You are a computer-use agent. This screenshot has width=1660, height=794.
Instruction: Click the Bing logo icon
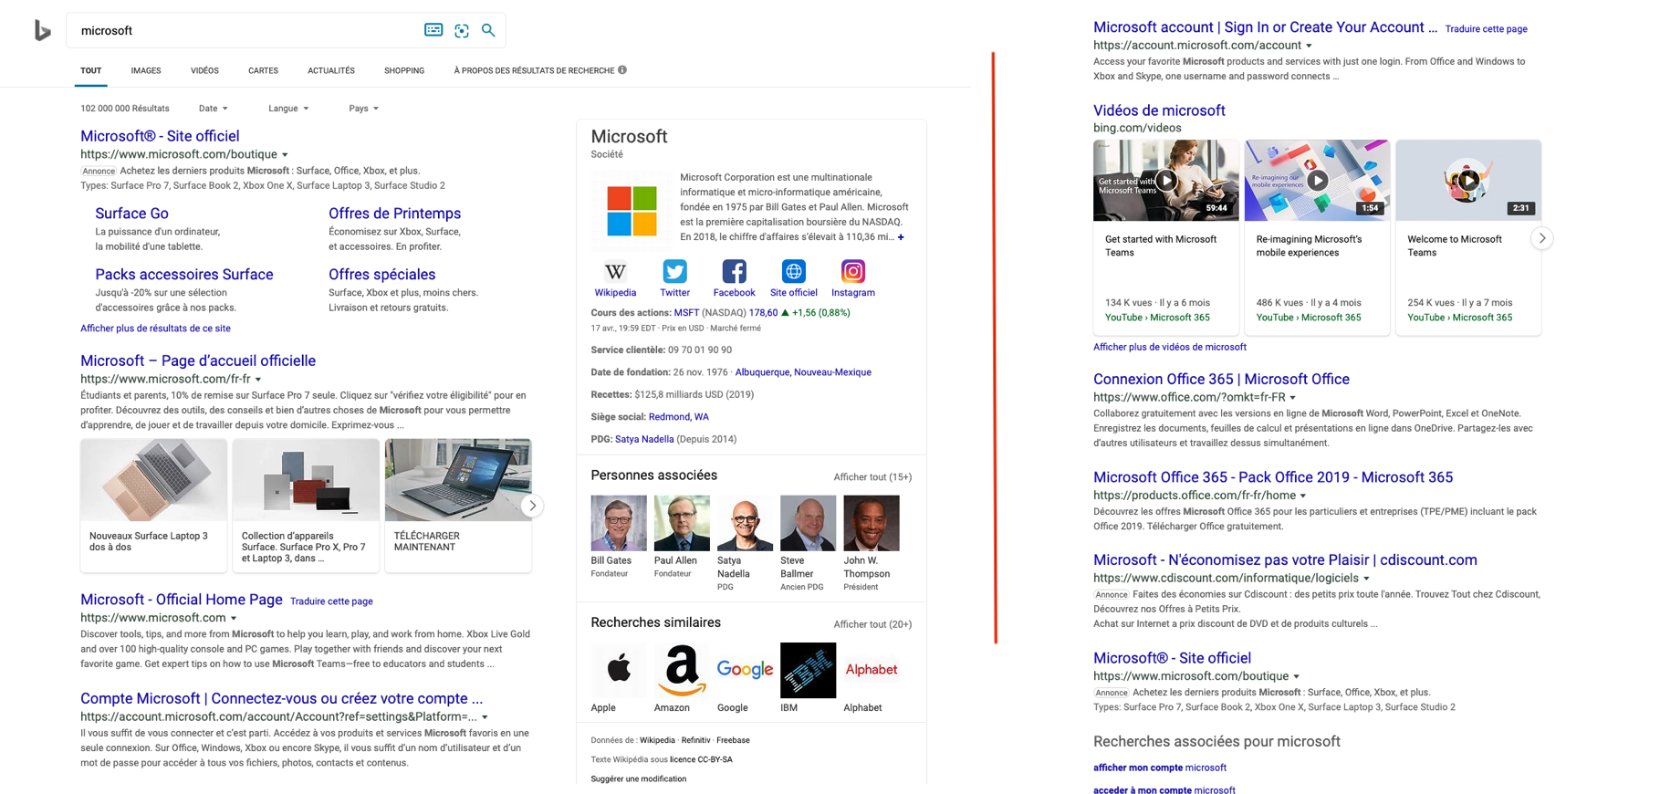42,31
